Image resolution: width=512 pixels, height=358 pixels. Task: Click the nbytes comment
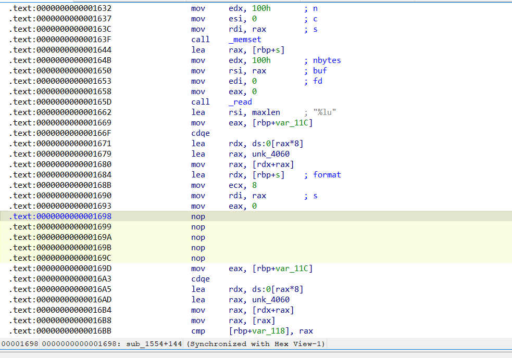click(x=327, y=60)
